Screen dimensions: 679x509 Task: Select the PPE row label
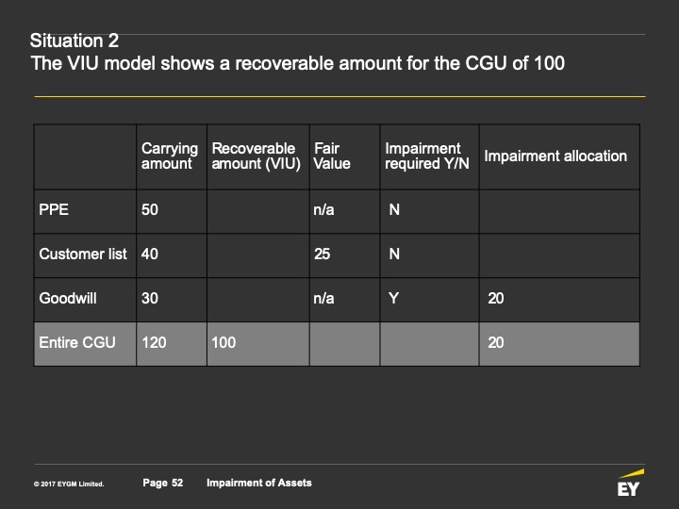[54, 209]
